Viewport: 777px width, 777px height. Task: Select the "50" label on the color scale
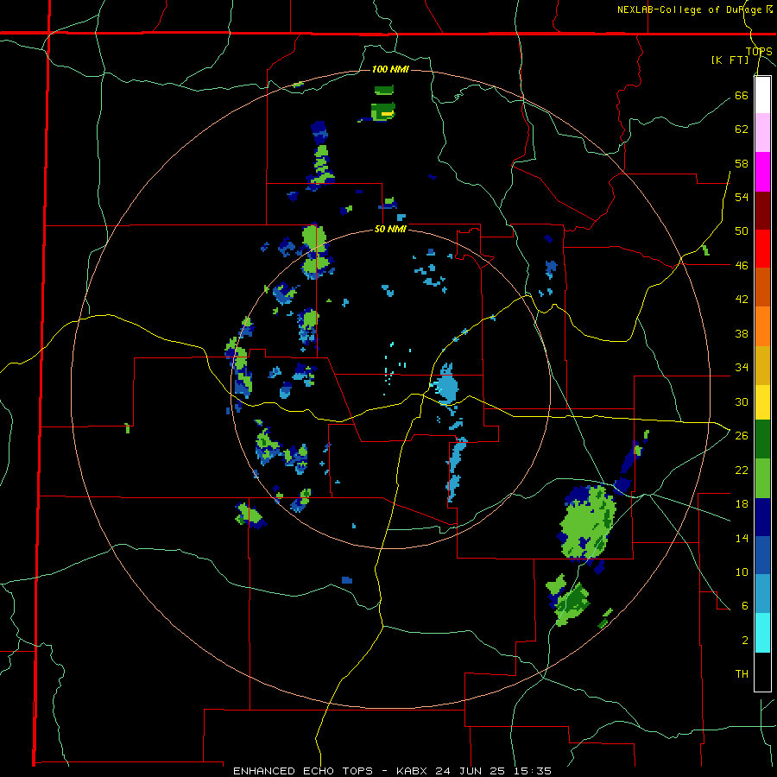click(x=742, y=231)
